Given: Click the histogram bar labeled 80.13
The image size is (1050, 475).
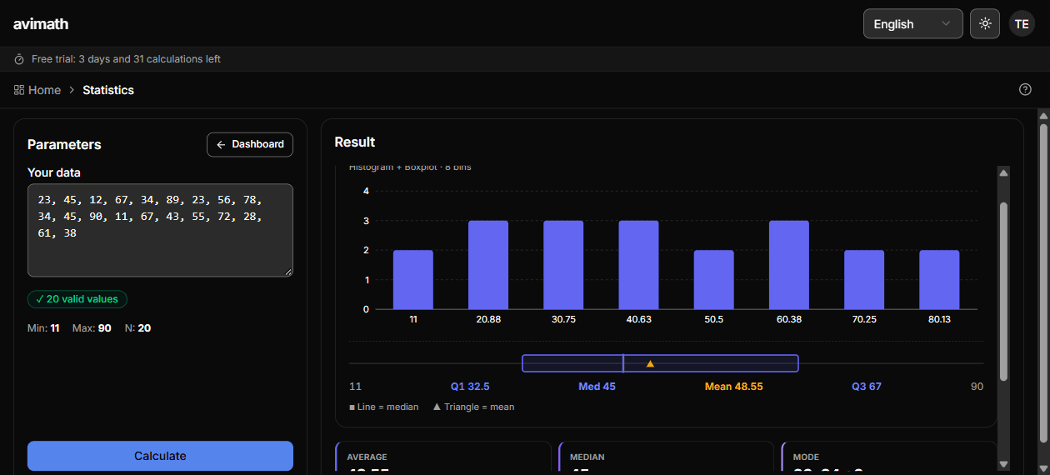Looking at the screenshot, I should point(939,280).
